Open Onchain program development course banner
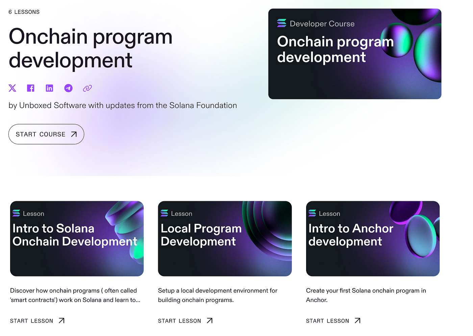 click(x=355, y=54)
